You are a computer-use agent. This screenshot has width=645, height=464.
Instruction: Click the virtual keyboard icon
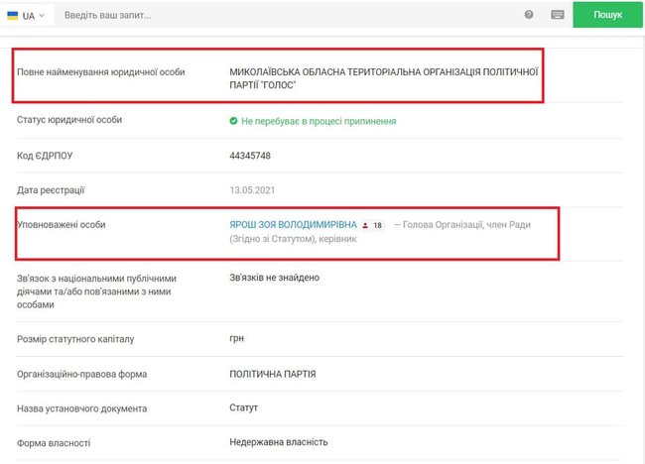(557, 15)
